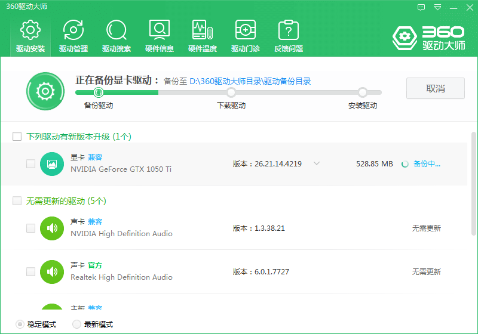Open the 驱动安装 gear icon tab
The image size is (478, 334).
[x=30, y=36]
